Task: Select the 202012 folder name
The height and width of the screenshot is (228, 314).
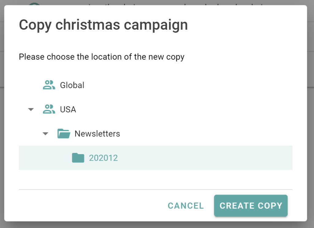Action: click(x=103, y=158)
